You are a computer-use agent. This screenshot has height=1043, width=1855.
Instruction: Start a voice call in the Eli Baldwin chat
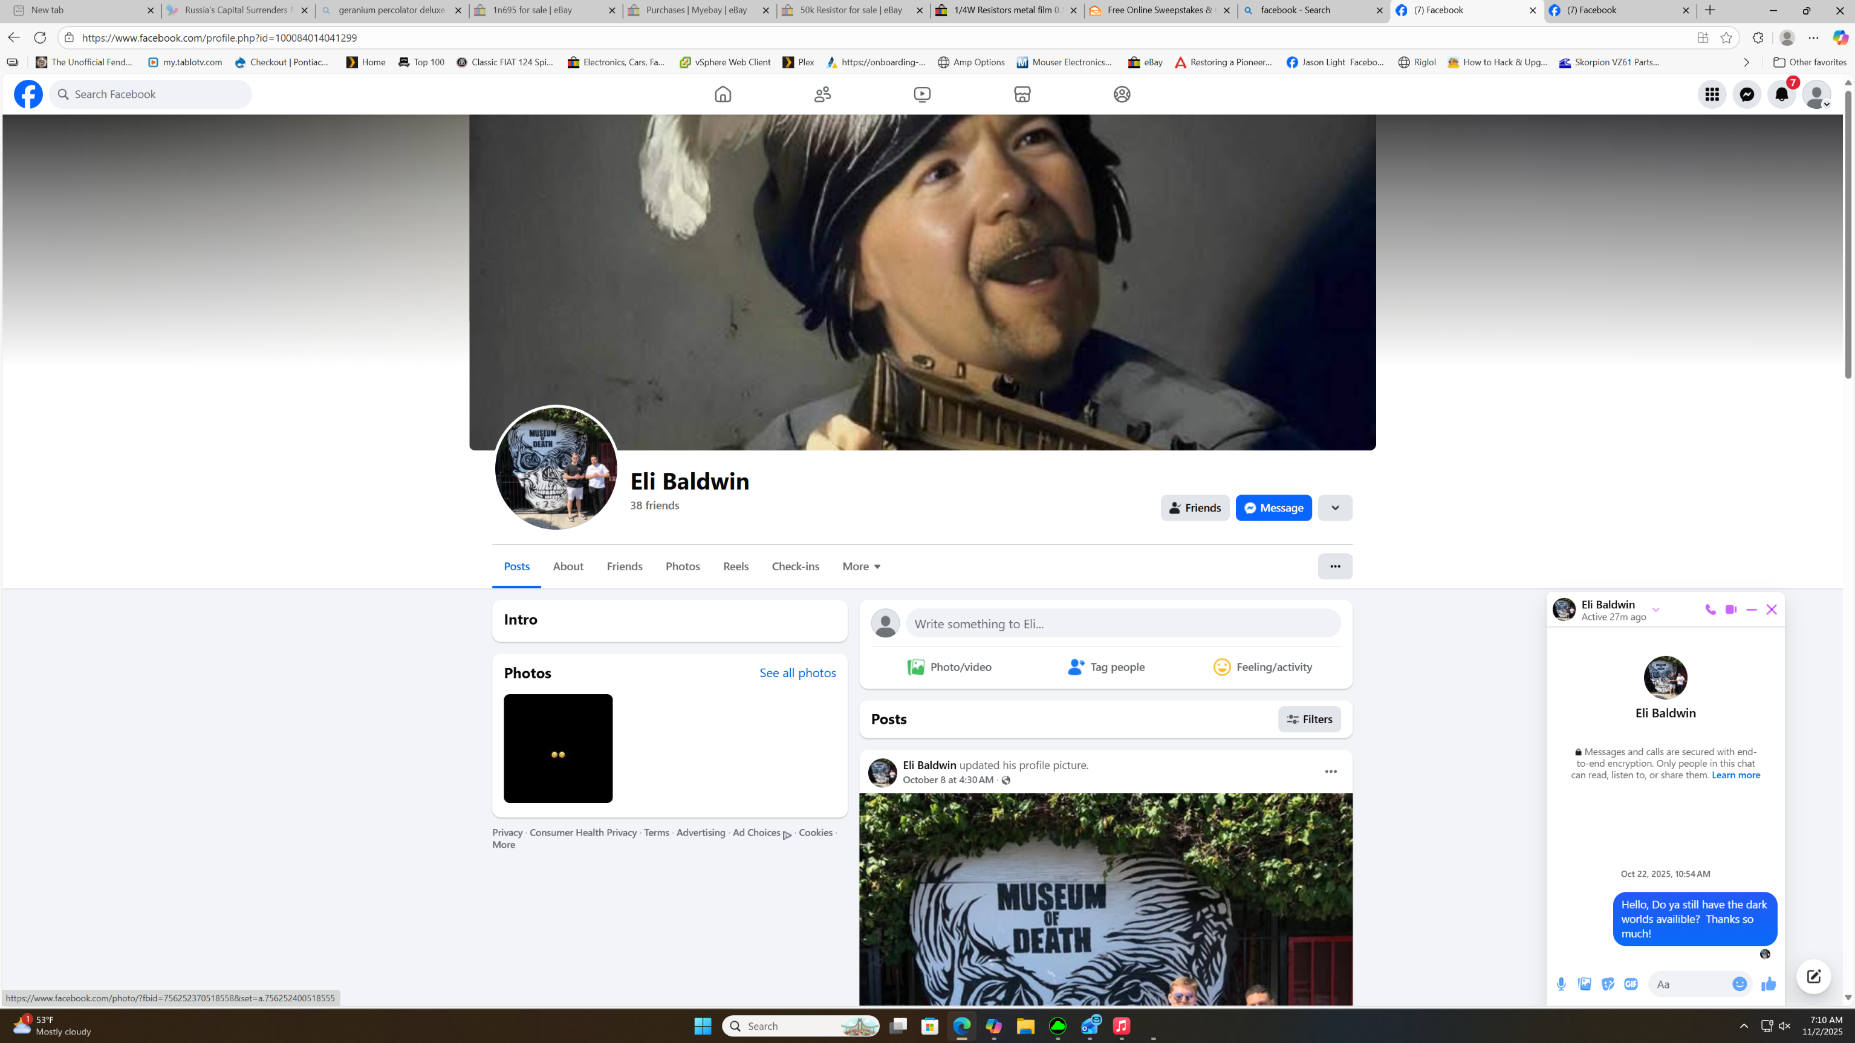tap(1711, 609)
